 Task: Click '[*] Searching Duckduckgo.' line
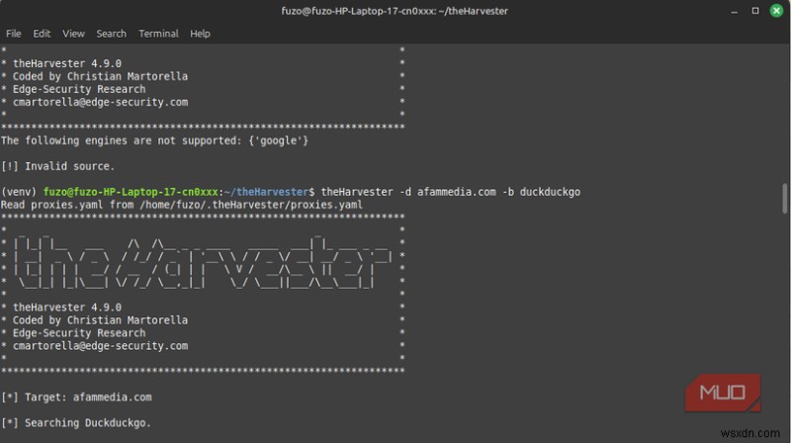point(76,423)
